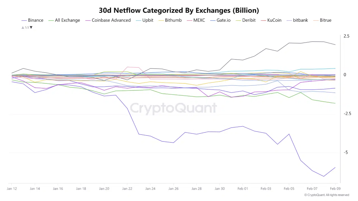Click the All Exchange green legend marker

(x=51, y=20)
